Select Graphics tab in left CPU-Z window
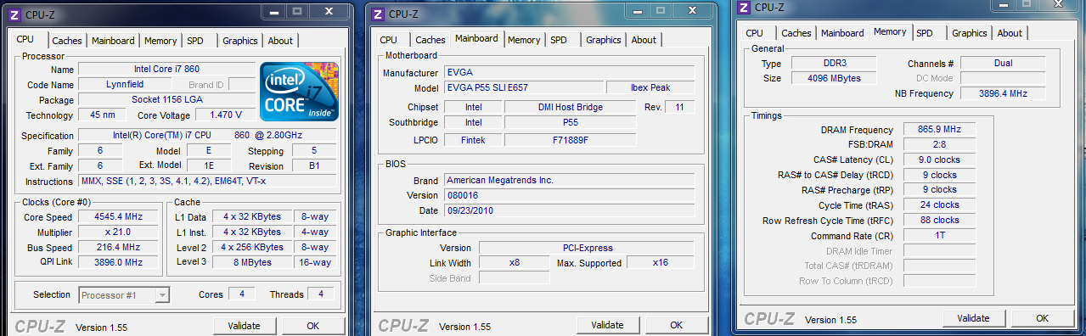1086x336 pixels. pyautogui.click(x=240, y=41)
